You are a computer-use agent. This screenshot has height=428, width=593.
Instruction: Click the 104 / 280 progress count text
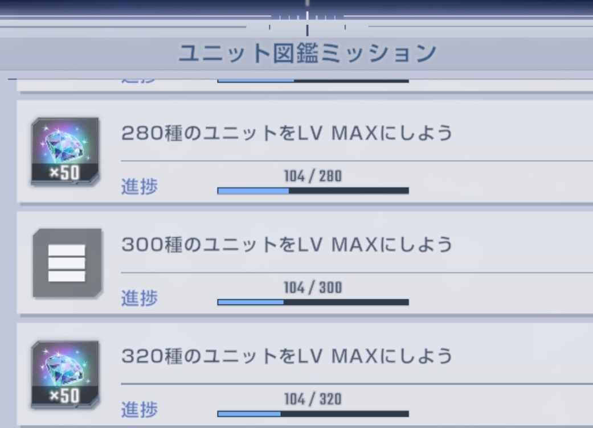(313, 176)
